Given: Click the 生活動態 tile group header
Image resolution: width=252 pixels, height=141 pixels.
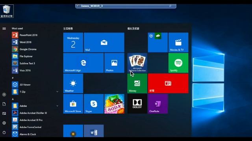Looking at the screenshot, I should (68, 29).
